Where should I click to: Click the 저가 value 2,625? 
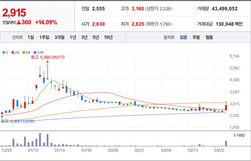coord(138,24)
